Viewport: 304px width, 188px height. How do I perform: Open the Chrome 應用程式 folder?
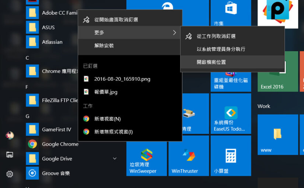point(52,71)
